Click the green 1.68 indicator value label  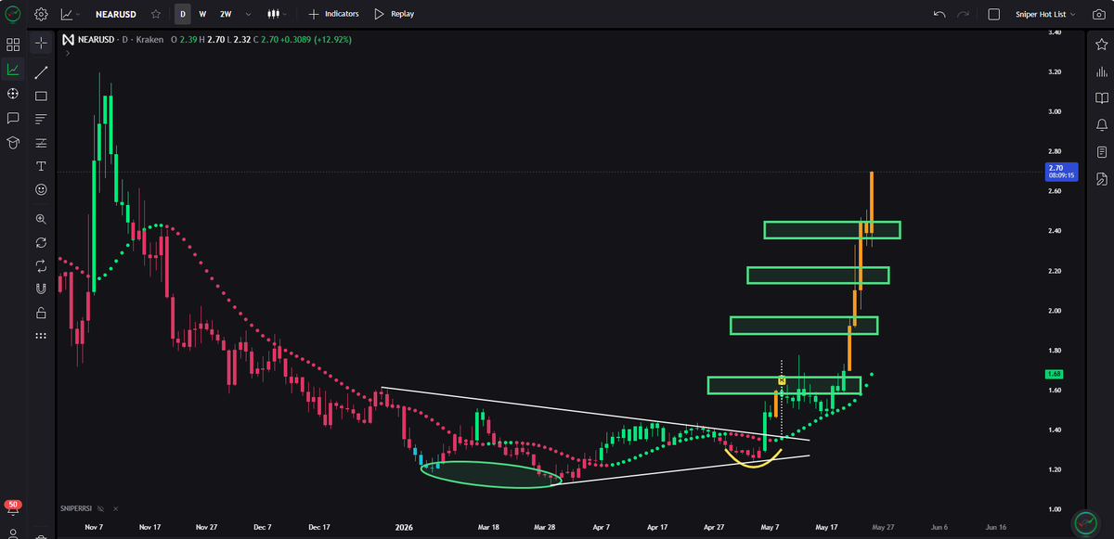point(1054,374)
